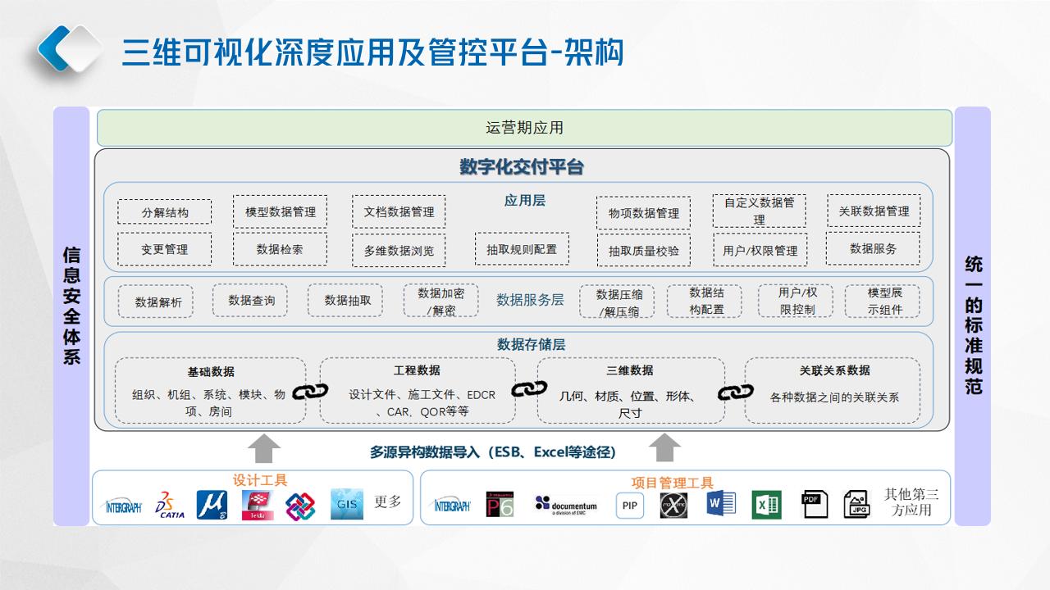Viewport: 1050px width, 590px height.
Task: Choose the 模型展示组件 box
Action: pyautogui.click(x=883, y=301)
